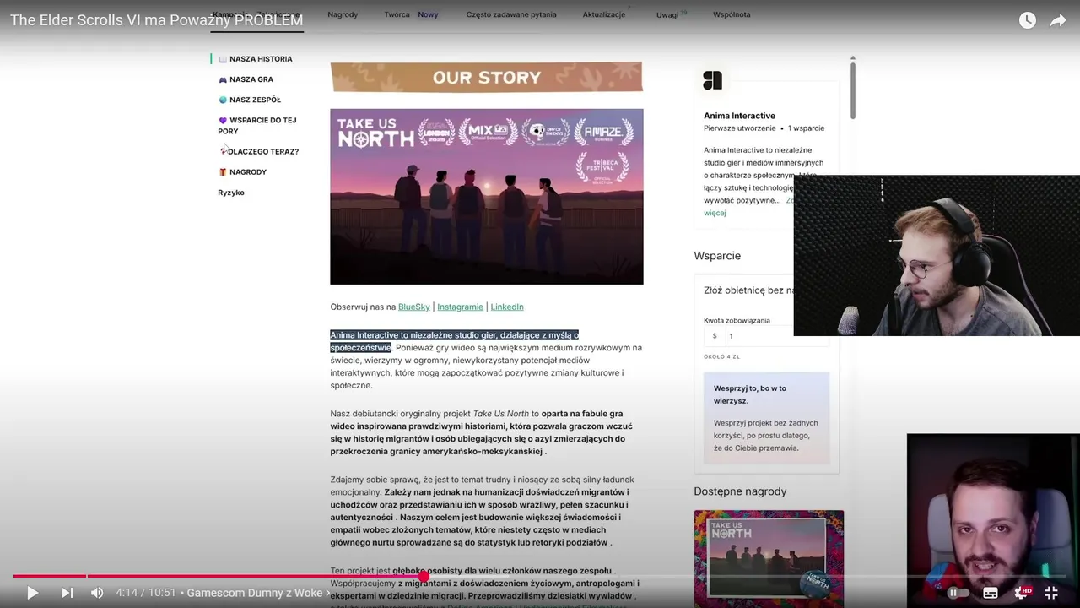Click the 'OKOŁO 4 ZŁ' conversion text
The image size is (1080, 608).
(x=721, y=356)
